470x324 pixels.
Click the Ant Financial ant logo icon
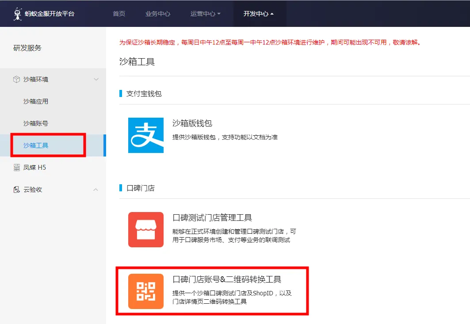coord(18,14)
